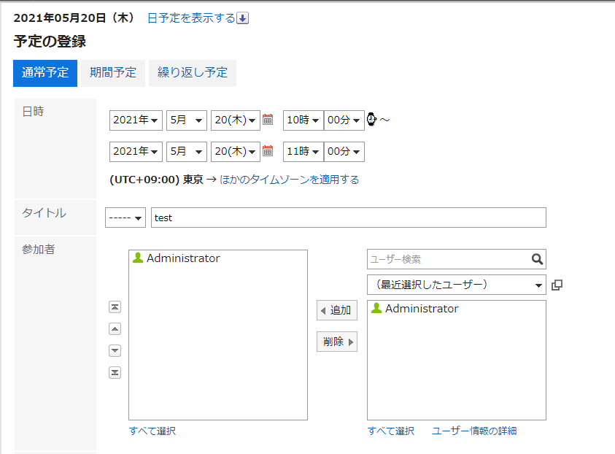Click the 追加 button to add attendee
This screenshot has height=454, width=615.
[336, 310]
